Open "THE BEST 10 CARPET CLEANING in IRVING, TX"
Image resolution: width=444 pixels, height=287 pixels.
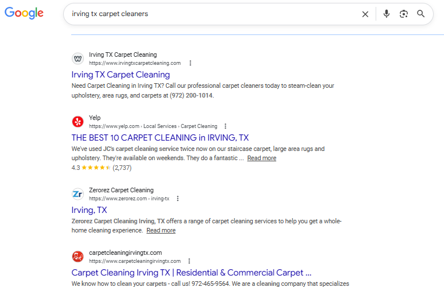160,138
